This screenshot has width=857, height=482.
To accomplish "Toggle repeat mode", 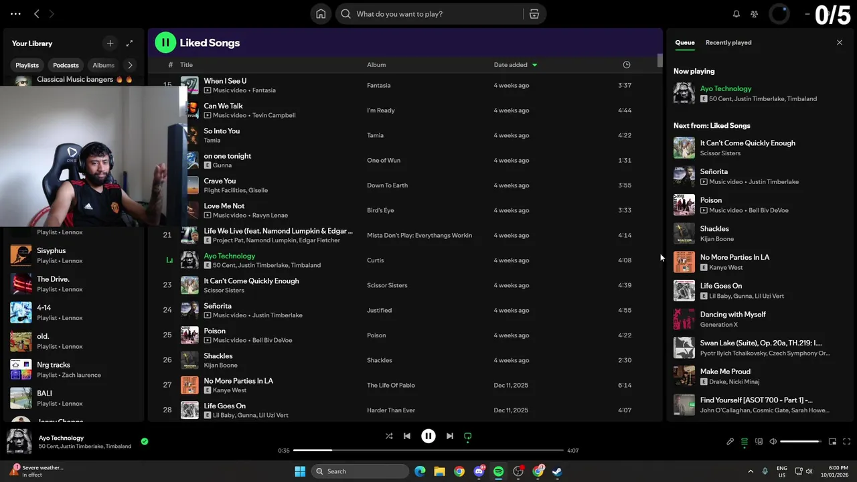I will 468,436.
